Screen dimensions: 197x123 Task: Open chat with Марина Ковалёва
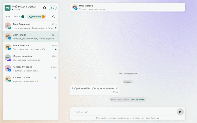click(31, 58)
